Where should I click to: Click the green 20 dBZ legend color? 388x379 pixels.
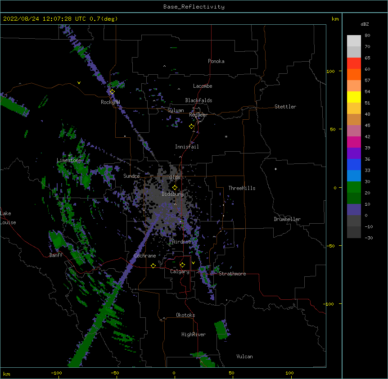coord(354,187)
